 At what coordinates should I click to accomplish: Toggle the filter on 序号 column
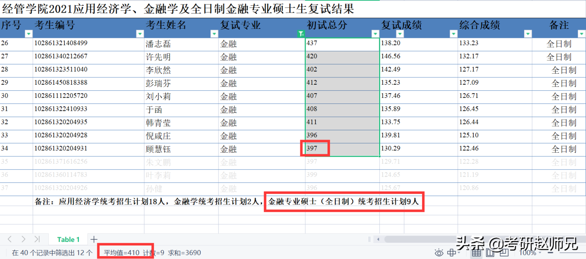[x=28, y=34]
